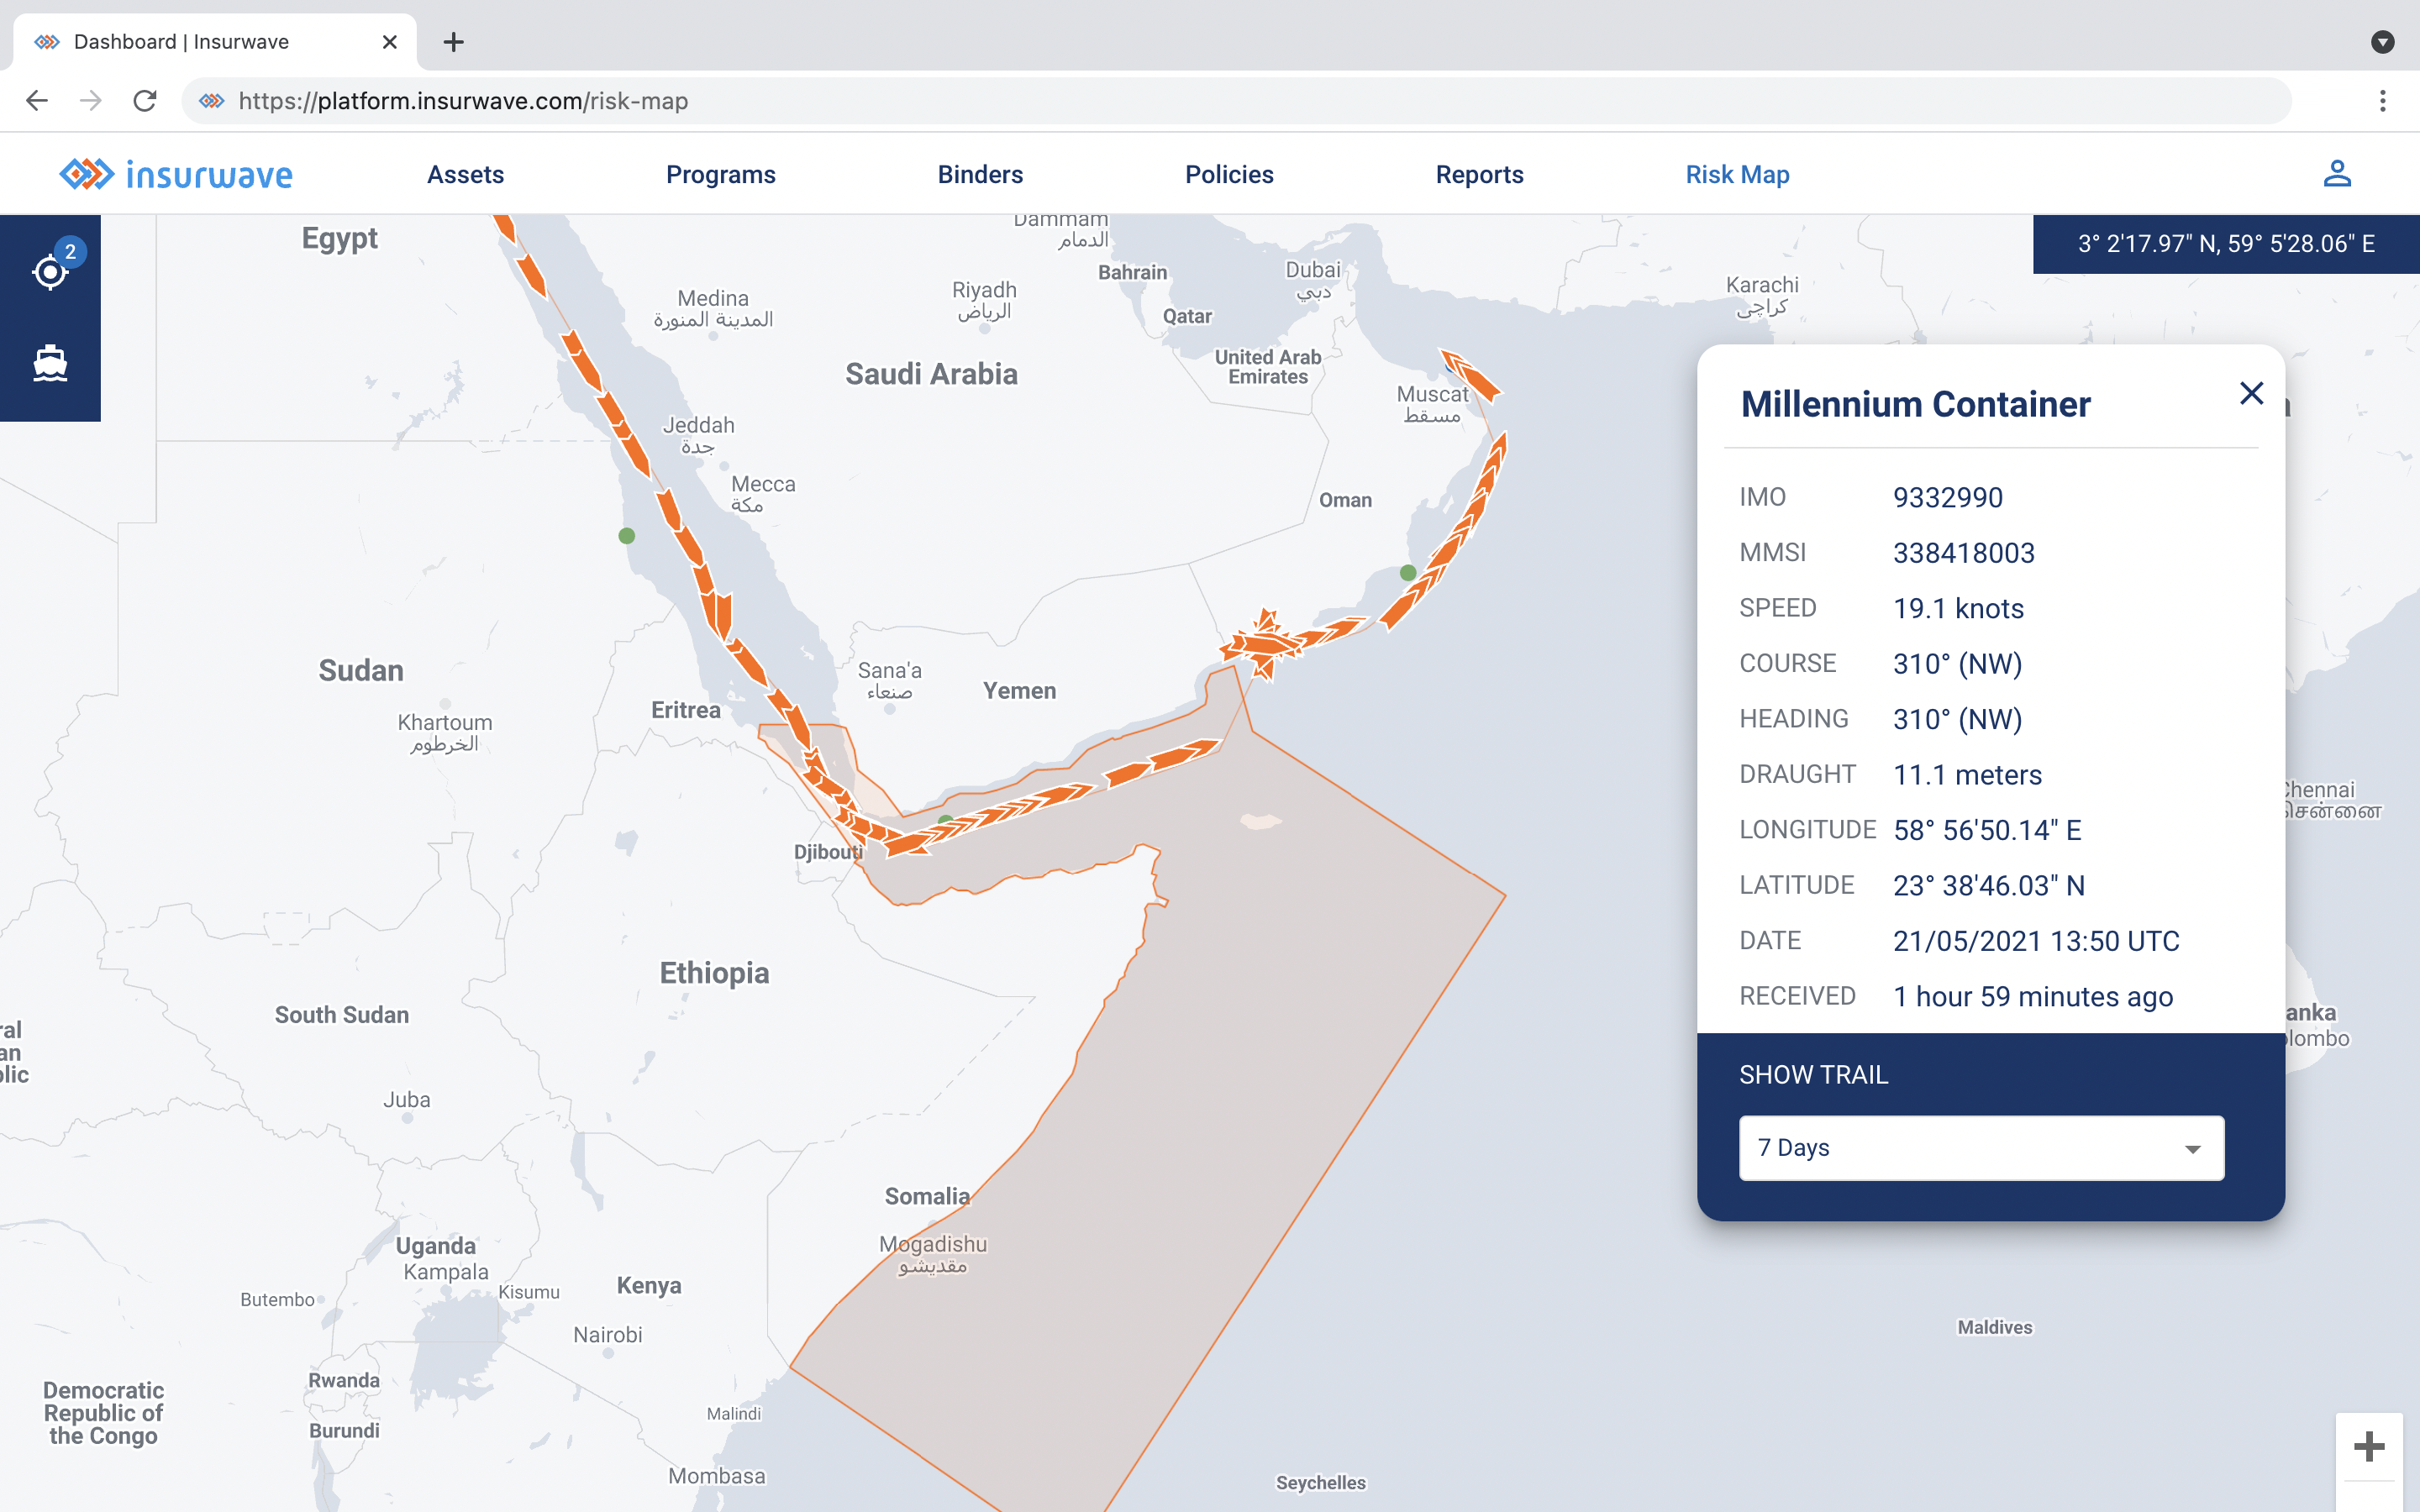Open the browser three-dot menu
This screenshot has height=1512, width=2420.
(2382, 101)
